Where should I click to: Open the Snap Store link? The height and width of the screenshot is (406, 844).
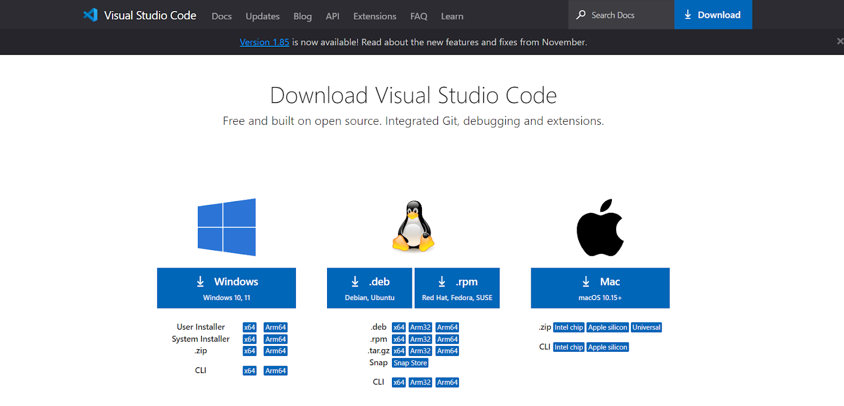pyautogui.click(x=410, y=363)
